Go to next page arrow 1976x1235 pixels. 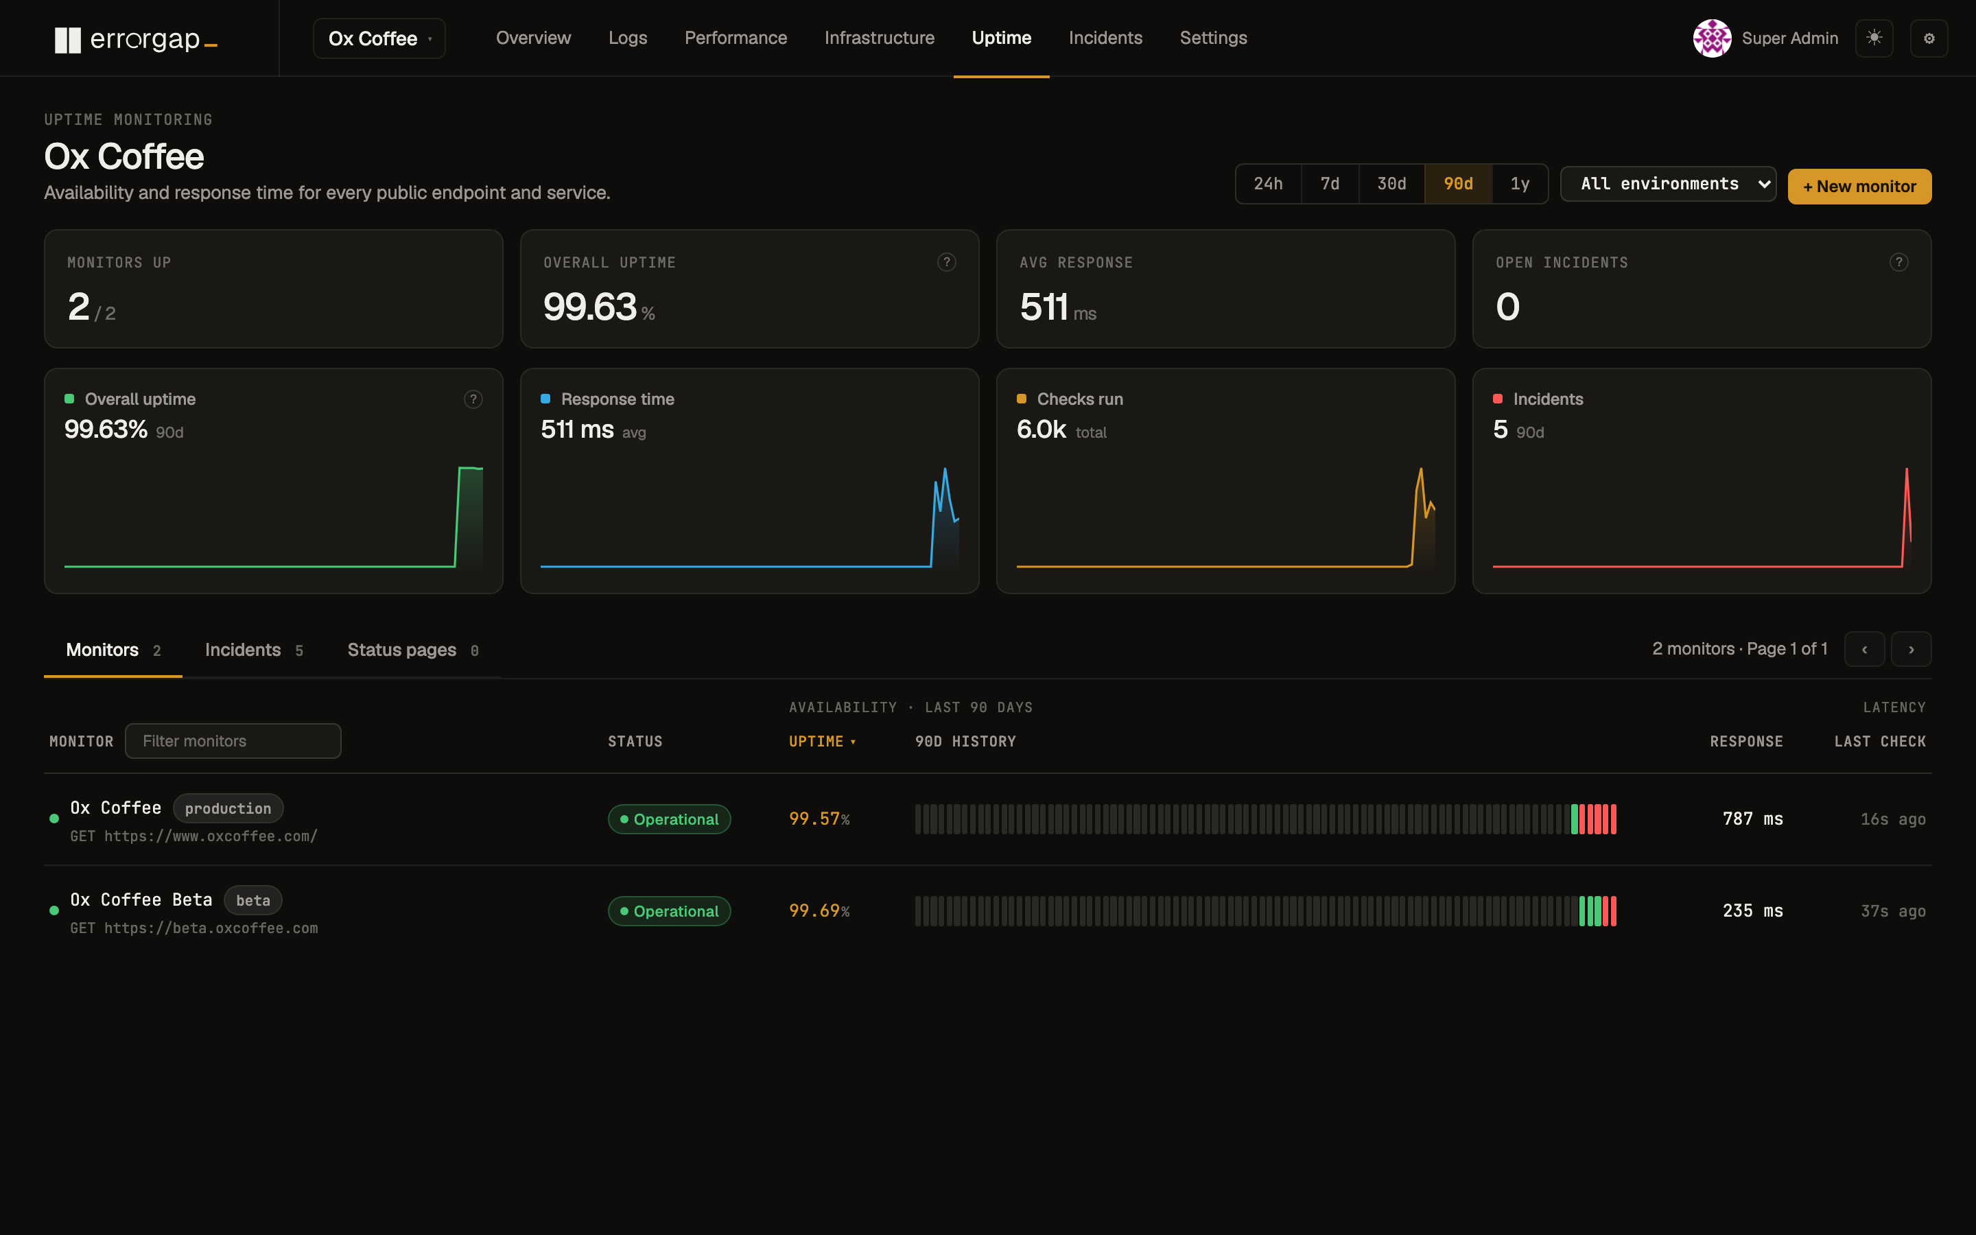click(1911, 649)
